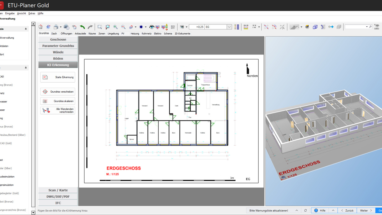Click the refresh warnings icon

[x=305, y=211]
